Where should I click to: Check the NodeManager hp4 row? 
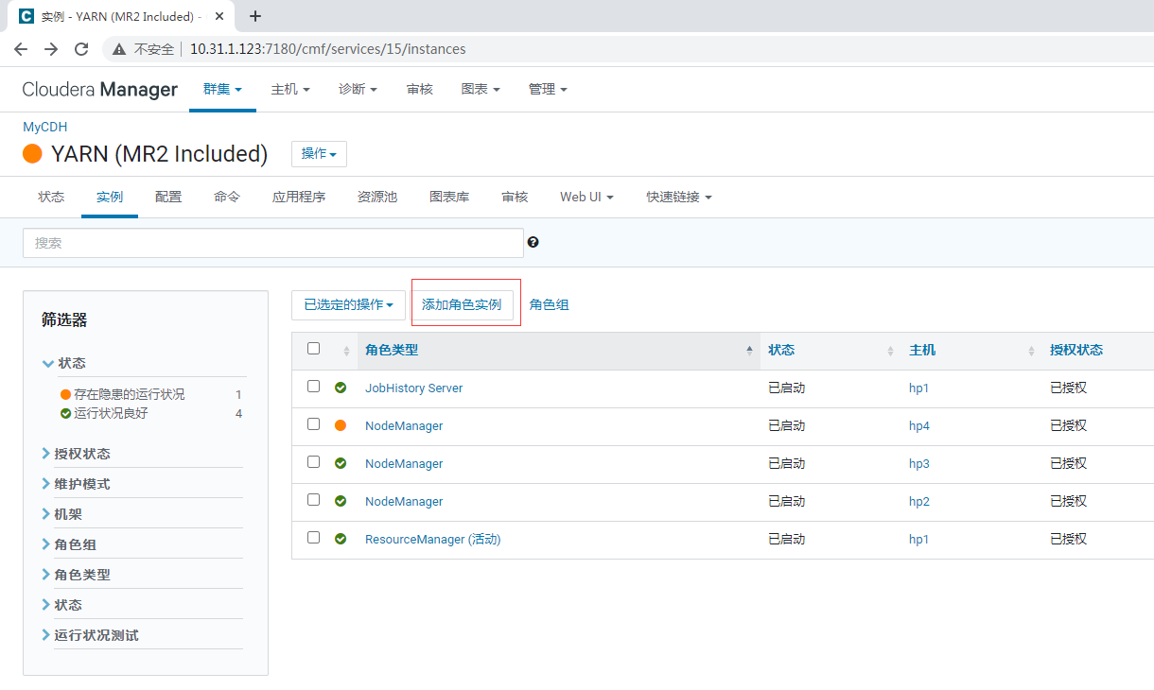[x=314, y=424]
